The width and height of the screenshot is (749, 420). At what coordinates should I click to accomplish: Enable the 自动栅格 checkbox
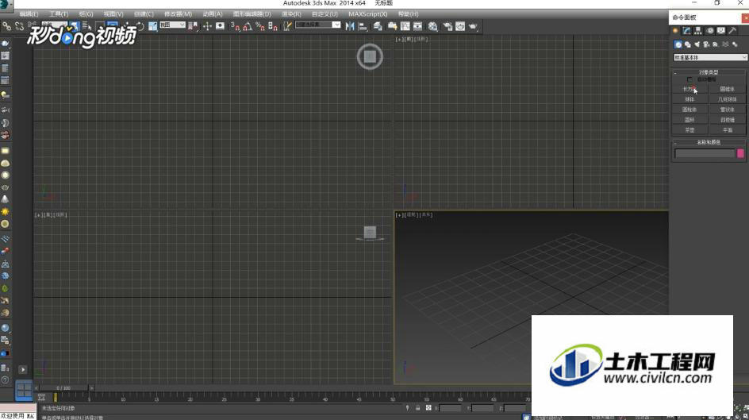click(689, 79)
